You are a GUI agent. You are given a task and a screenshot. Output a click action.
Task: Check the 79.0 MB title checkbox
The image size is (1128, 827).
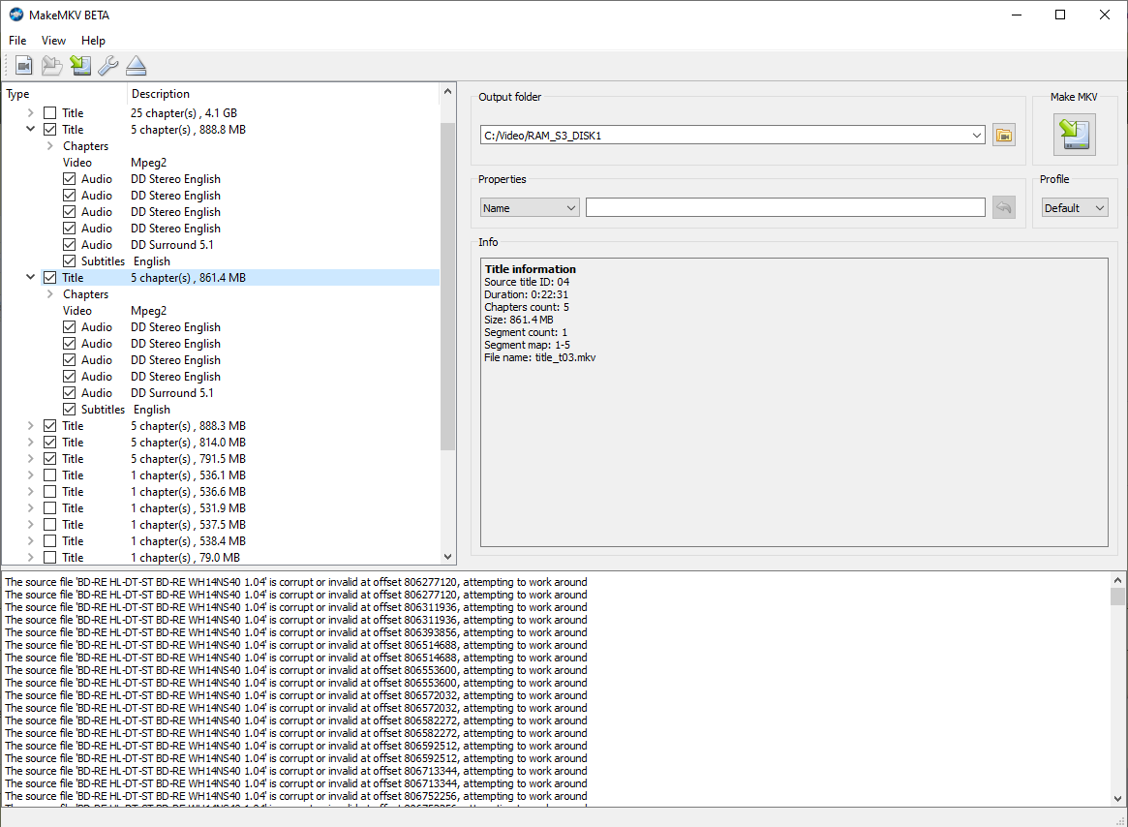tap(49, 558)
